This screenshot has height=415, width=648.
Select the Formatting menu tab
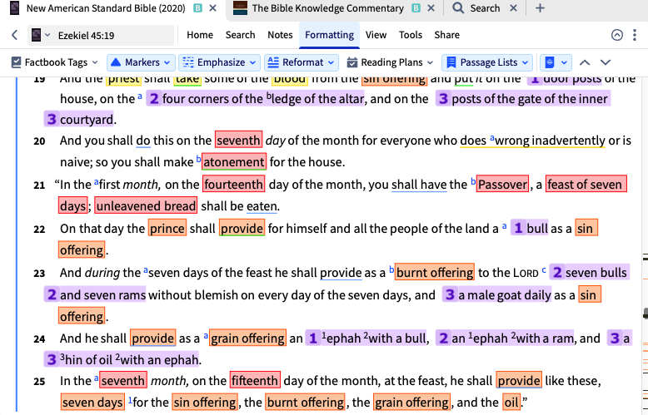[x=329, y=35]
